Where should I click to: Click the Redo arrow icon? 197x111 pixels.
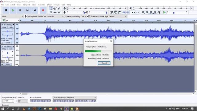(137, 12)
